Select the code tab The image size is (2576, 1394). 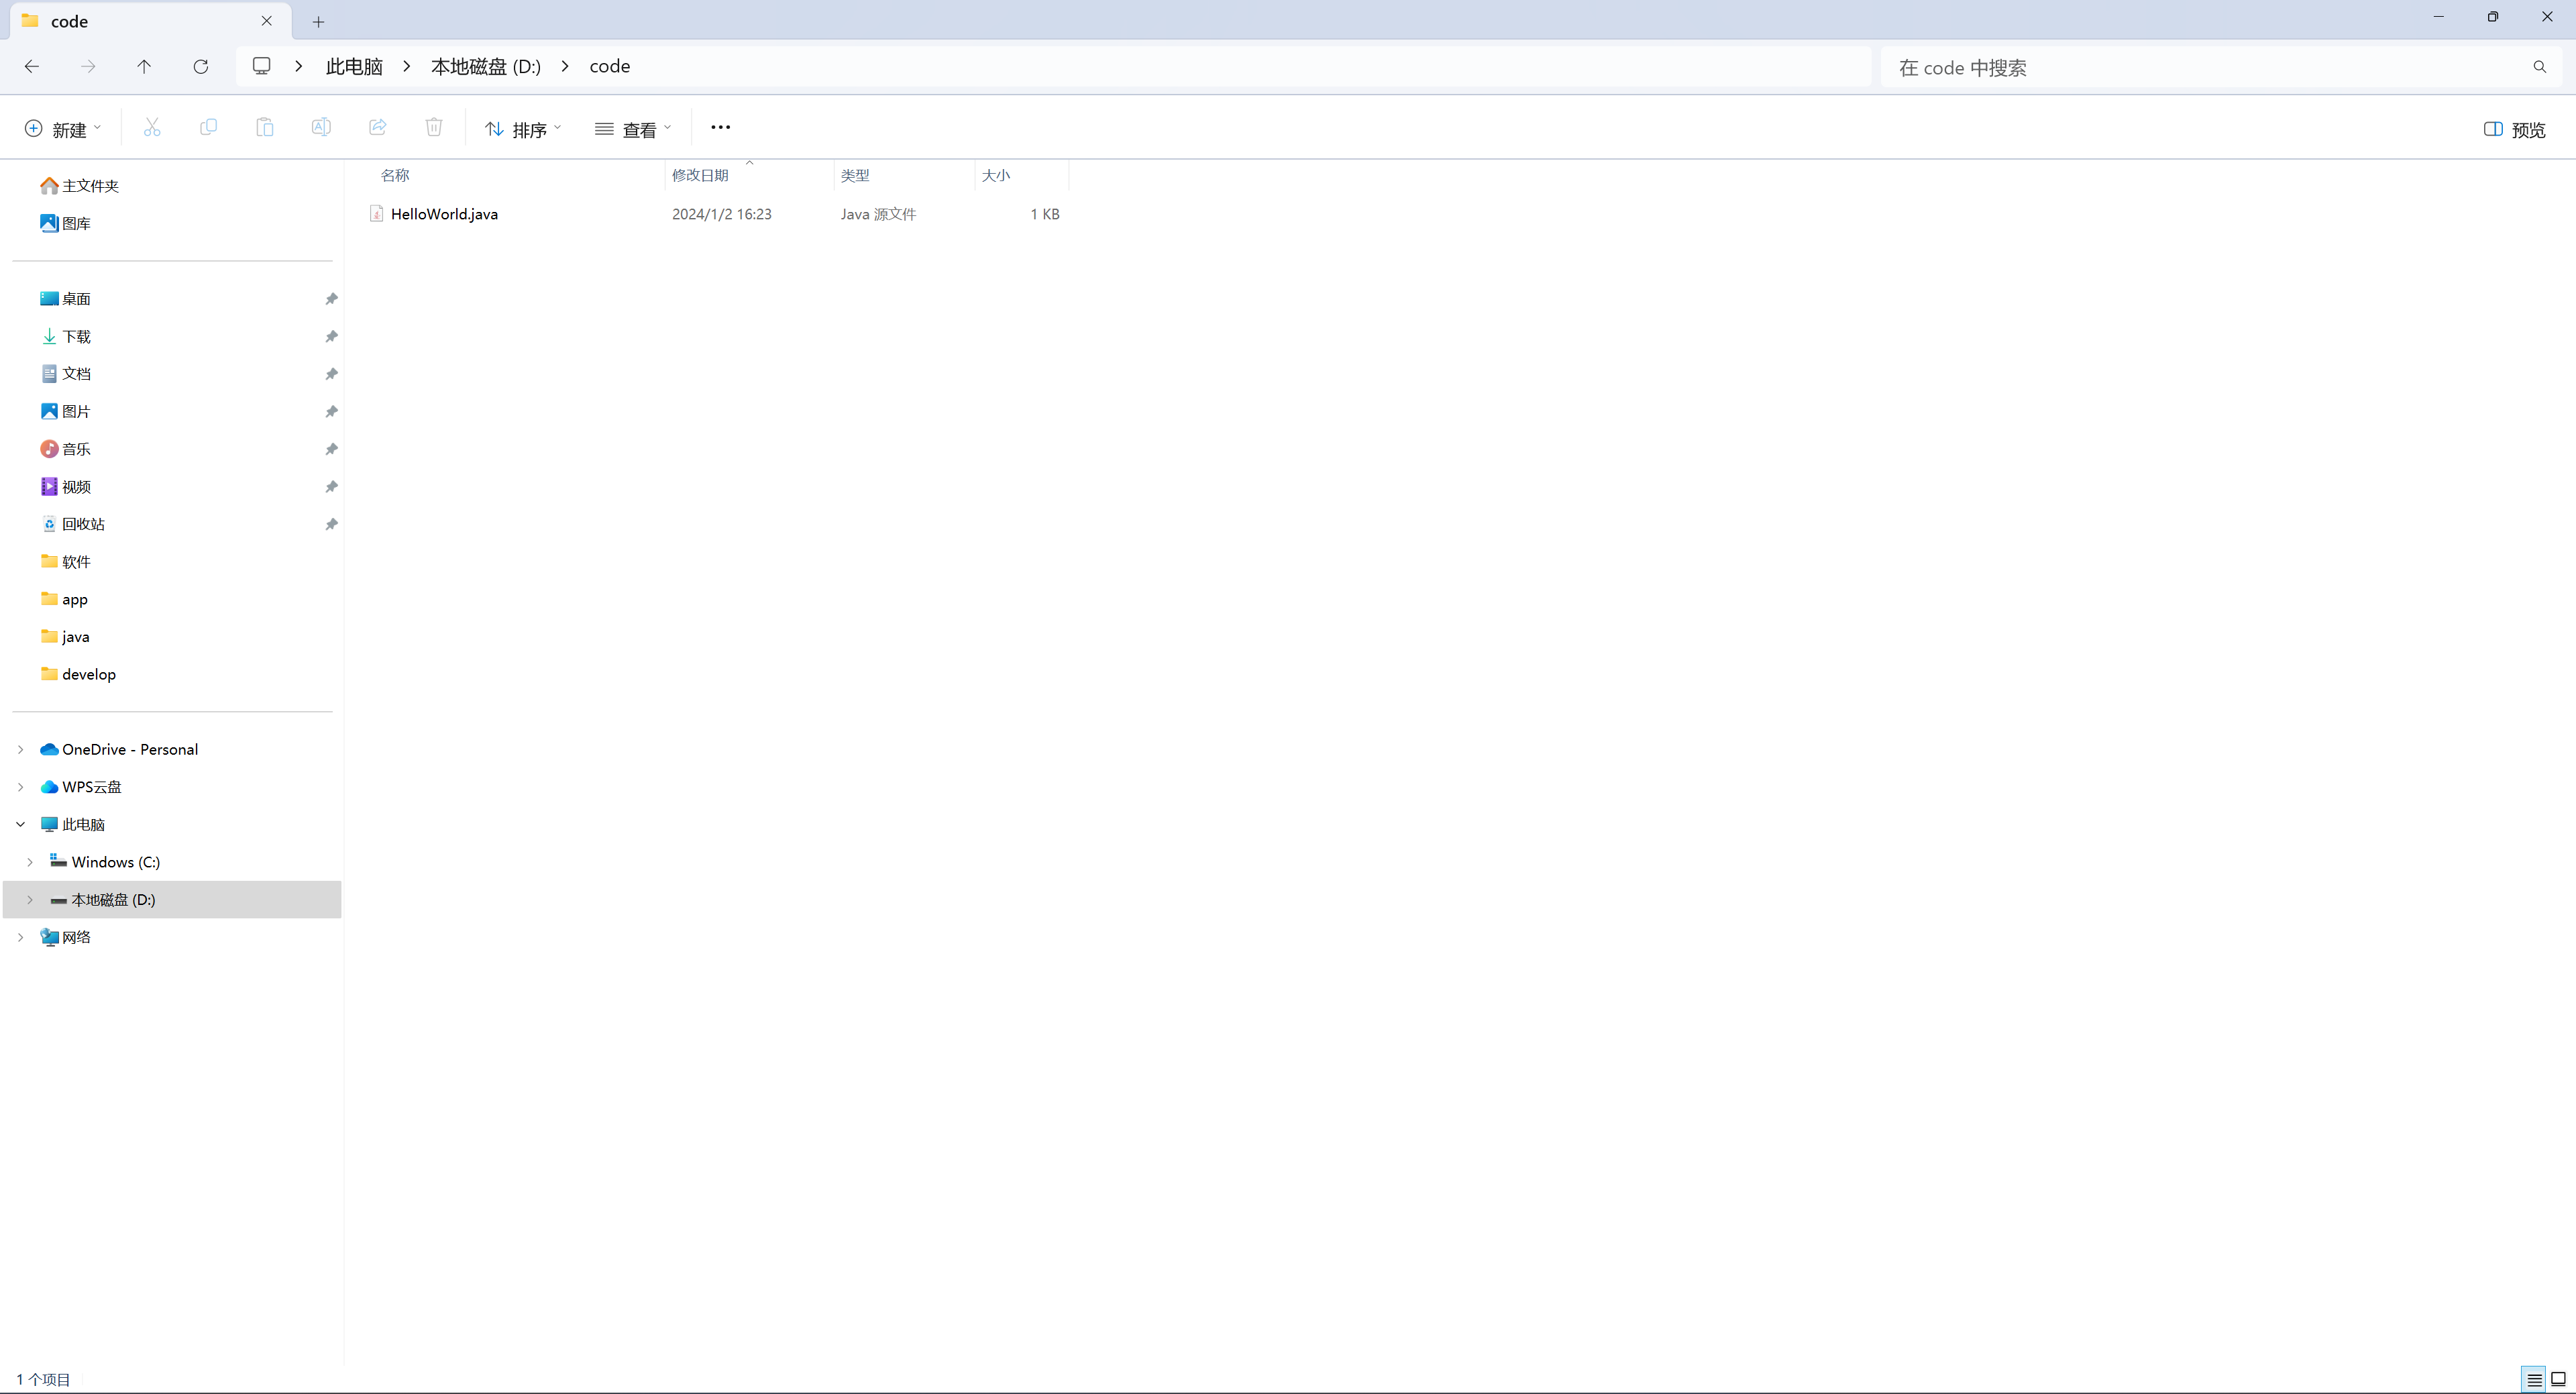tap(150, 21)
